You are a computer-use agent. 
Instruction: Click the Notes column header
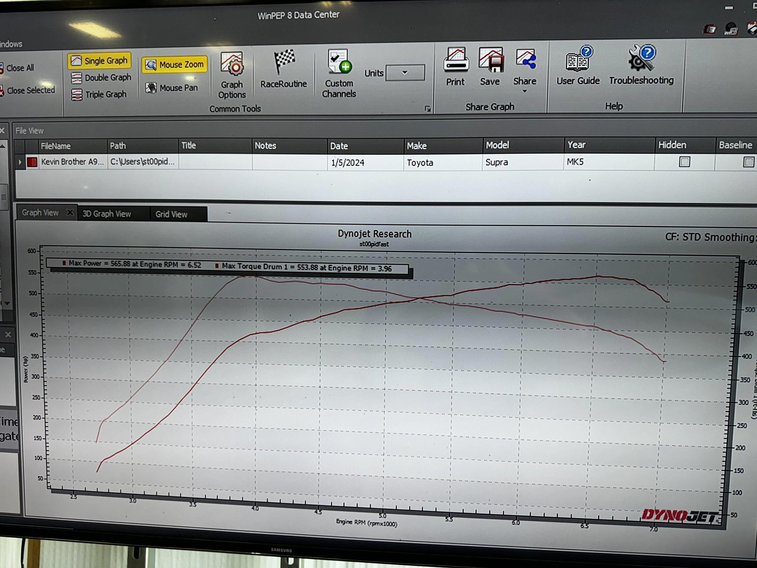(289, 146)
